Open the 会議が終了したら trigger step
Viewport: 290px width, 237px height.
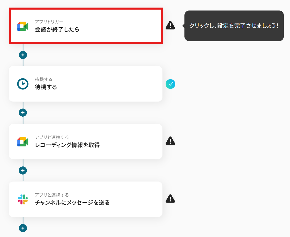pyautogui.click(x=86, y=26)
